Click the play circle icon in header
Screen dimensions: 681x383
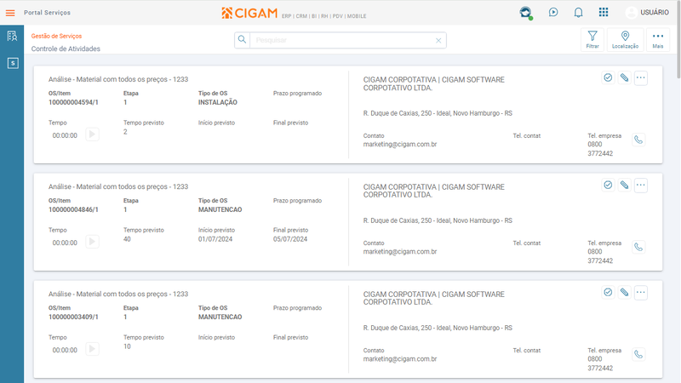click(x=552, y=12)
